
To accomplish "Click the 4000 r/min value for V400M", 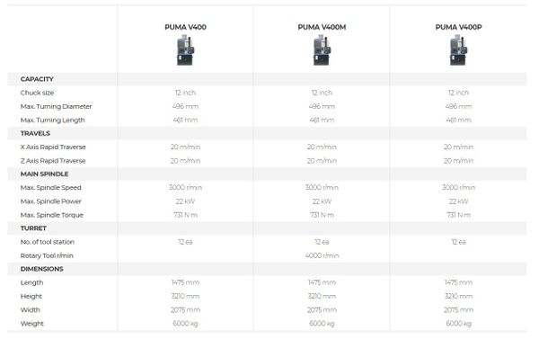I will coord(322,255).
